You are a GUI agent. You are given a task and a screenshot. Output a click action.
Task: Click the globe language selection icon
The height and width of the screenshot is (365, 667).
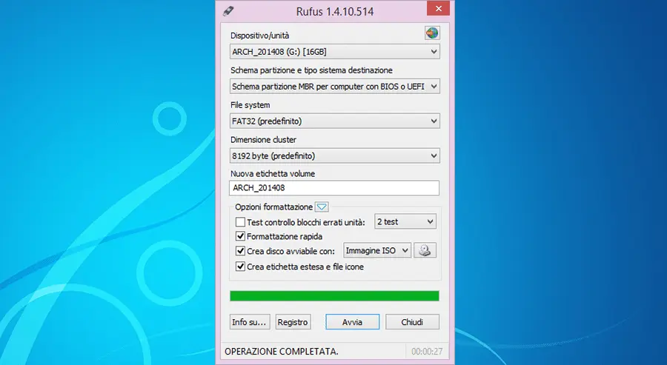click(x=432, y=33)
